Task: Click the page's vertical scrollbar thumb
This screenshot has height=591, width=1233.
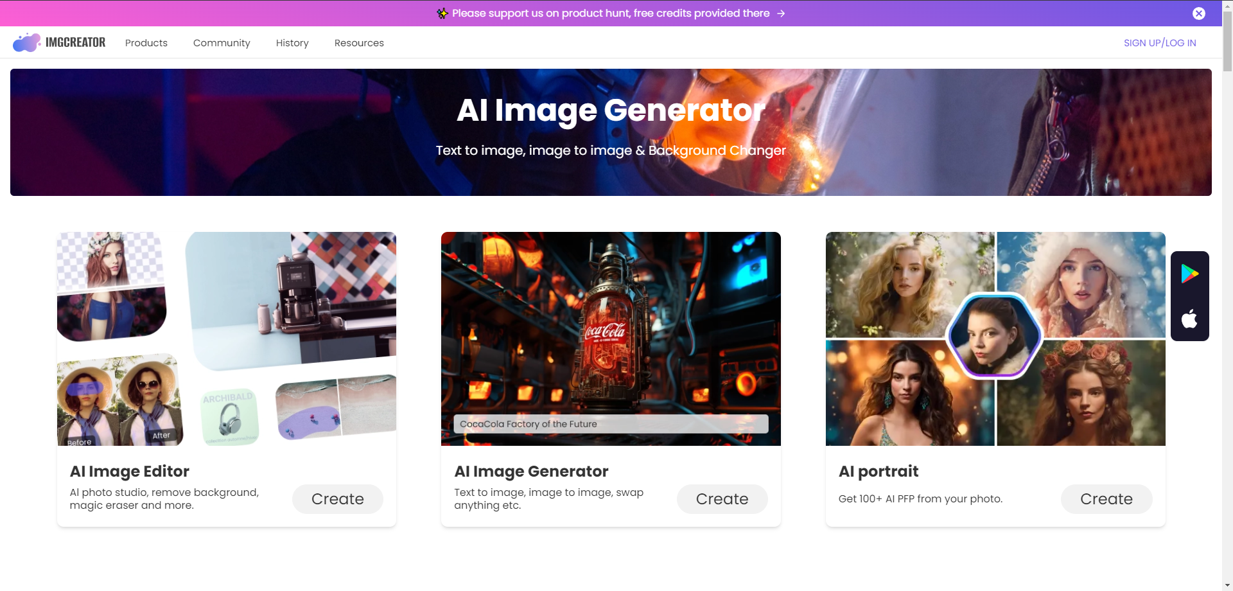Action: 1227,42
